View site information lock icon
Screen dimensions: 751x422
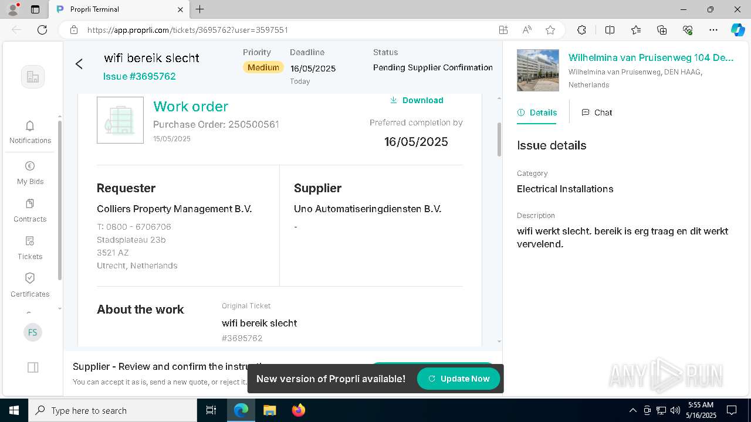pyautogui.click(x=74, y=30)
